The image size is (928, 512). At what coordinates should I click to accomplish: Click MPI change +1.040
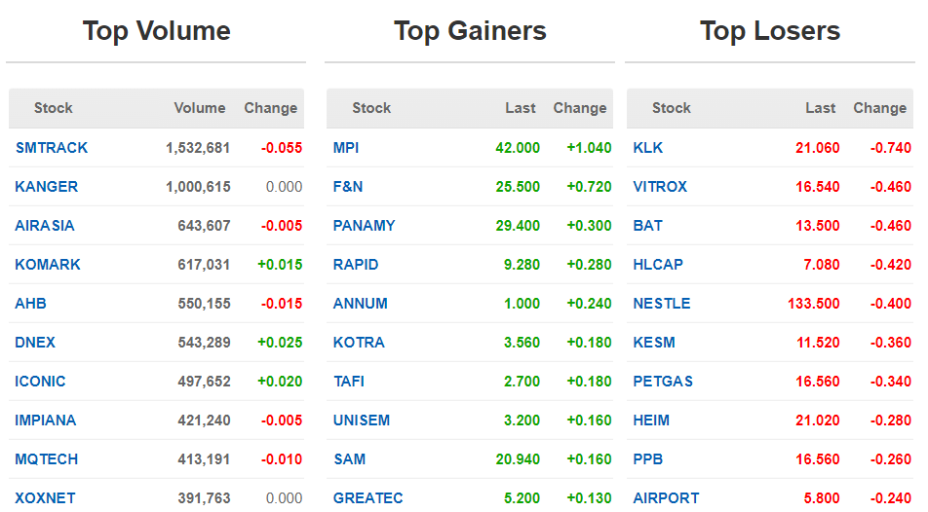click(x=590, y=148)
